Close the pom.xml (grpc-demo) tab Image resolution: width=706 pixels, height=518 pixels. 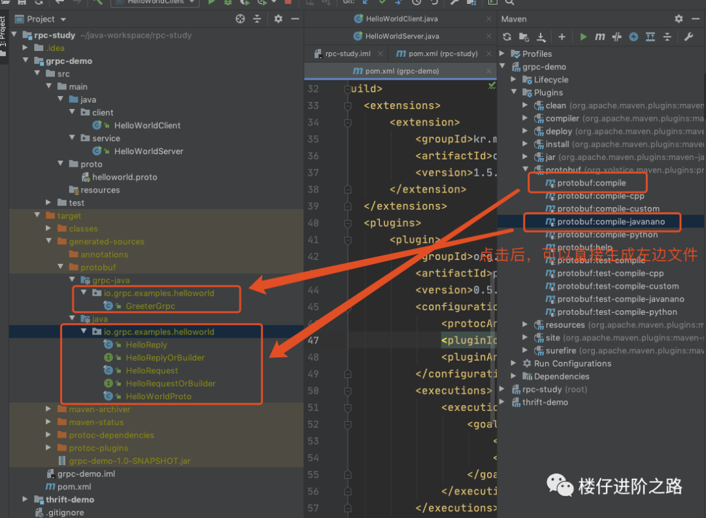click(x=489, y=71)
